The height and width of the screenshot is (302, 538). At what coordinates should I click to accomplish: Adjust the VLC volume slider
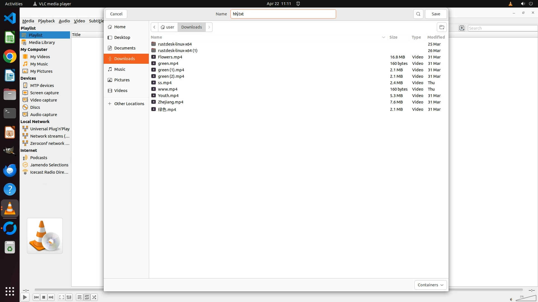coord(525,299)
